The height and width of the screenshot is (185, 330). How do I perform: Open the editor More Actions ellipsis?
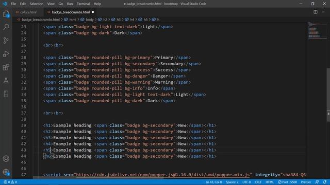pos(323,12)
